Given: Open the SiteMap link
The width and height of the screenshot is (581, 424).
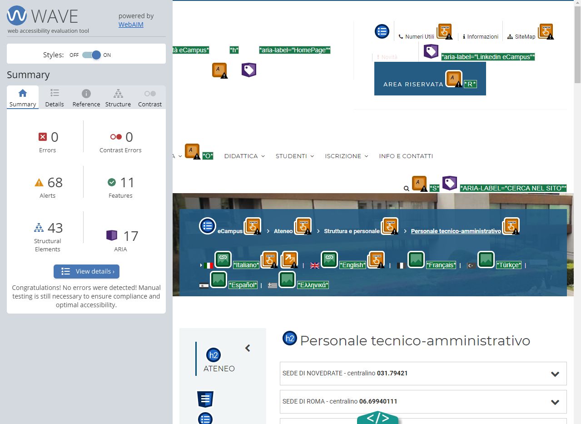Looking at the screenshot, I should tap(521, 37).
